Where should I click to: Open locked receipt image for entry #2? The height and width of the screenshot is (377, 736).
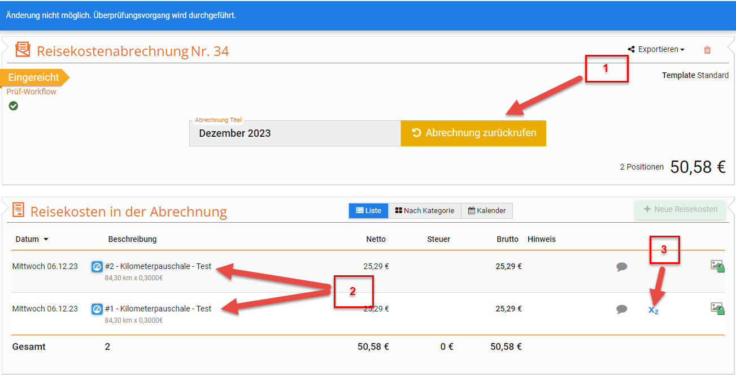[717, 266]
